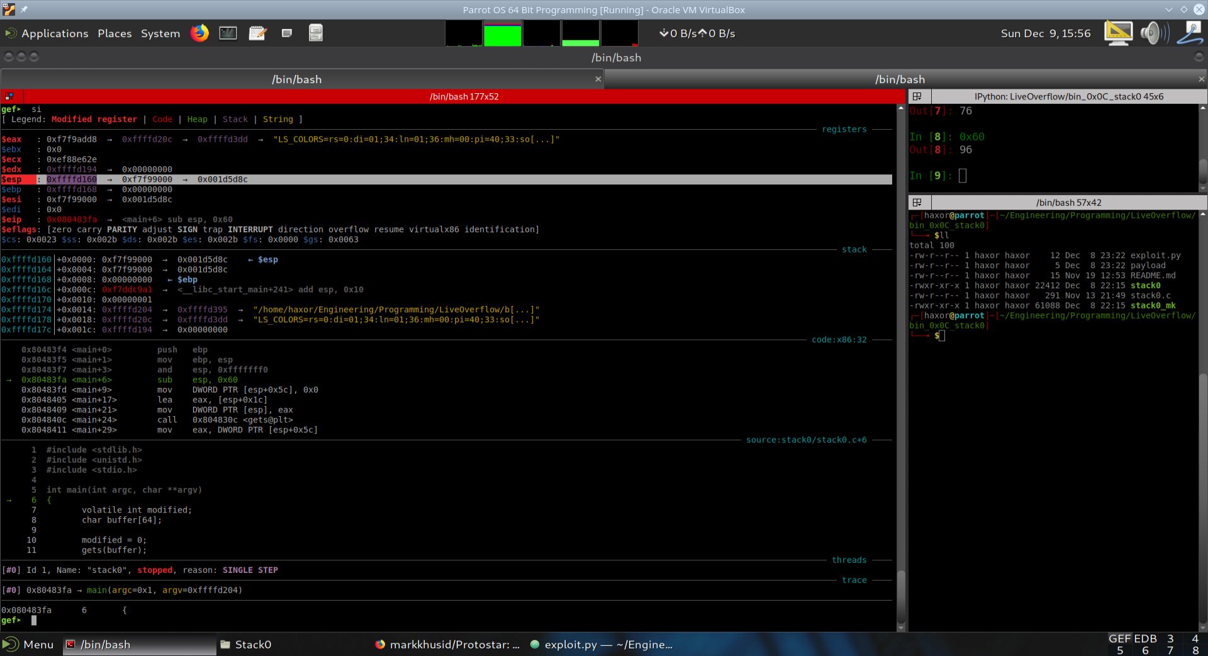This screenshot has width=1208, height=656.
Task: Open the Places menu
Action: coord(115,33)
